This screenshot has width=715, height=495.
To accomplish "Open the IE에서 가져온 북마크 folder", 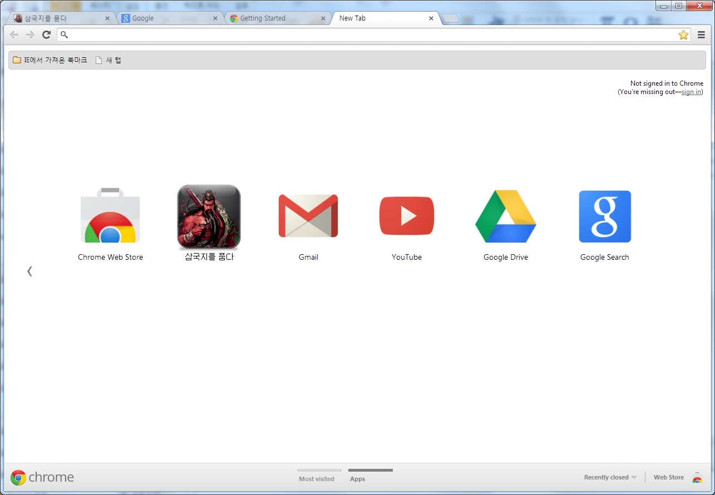I will pyautogui.click(x=50, y=60).
